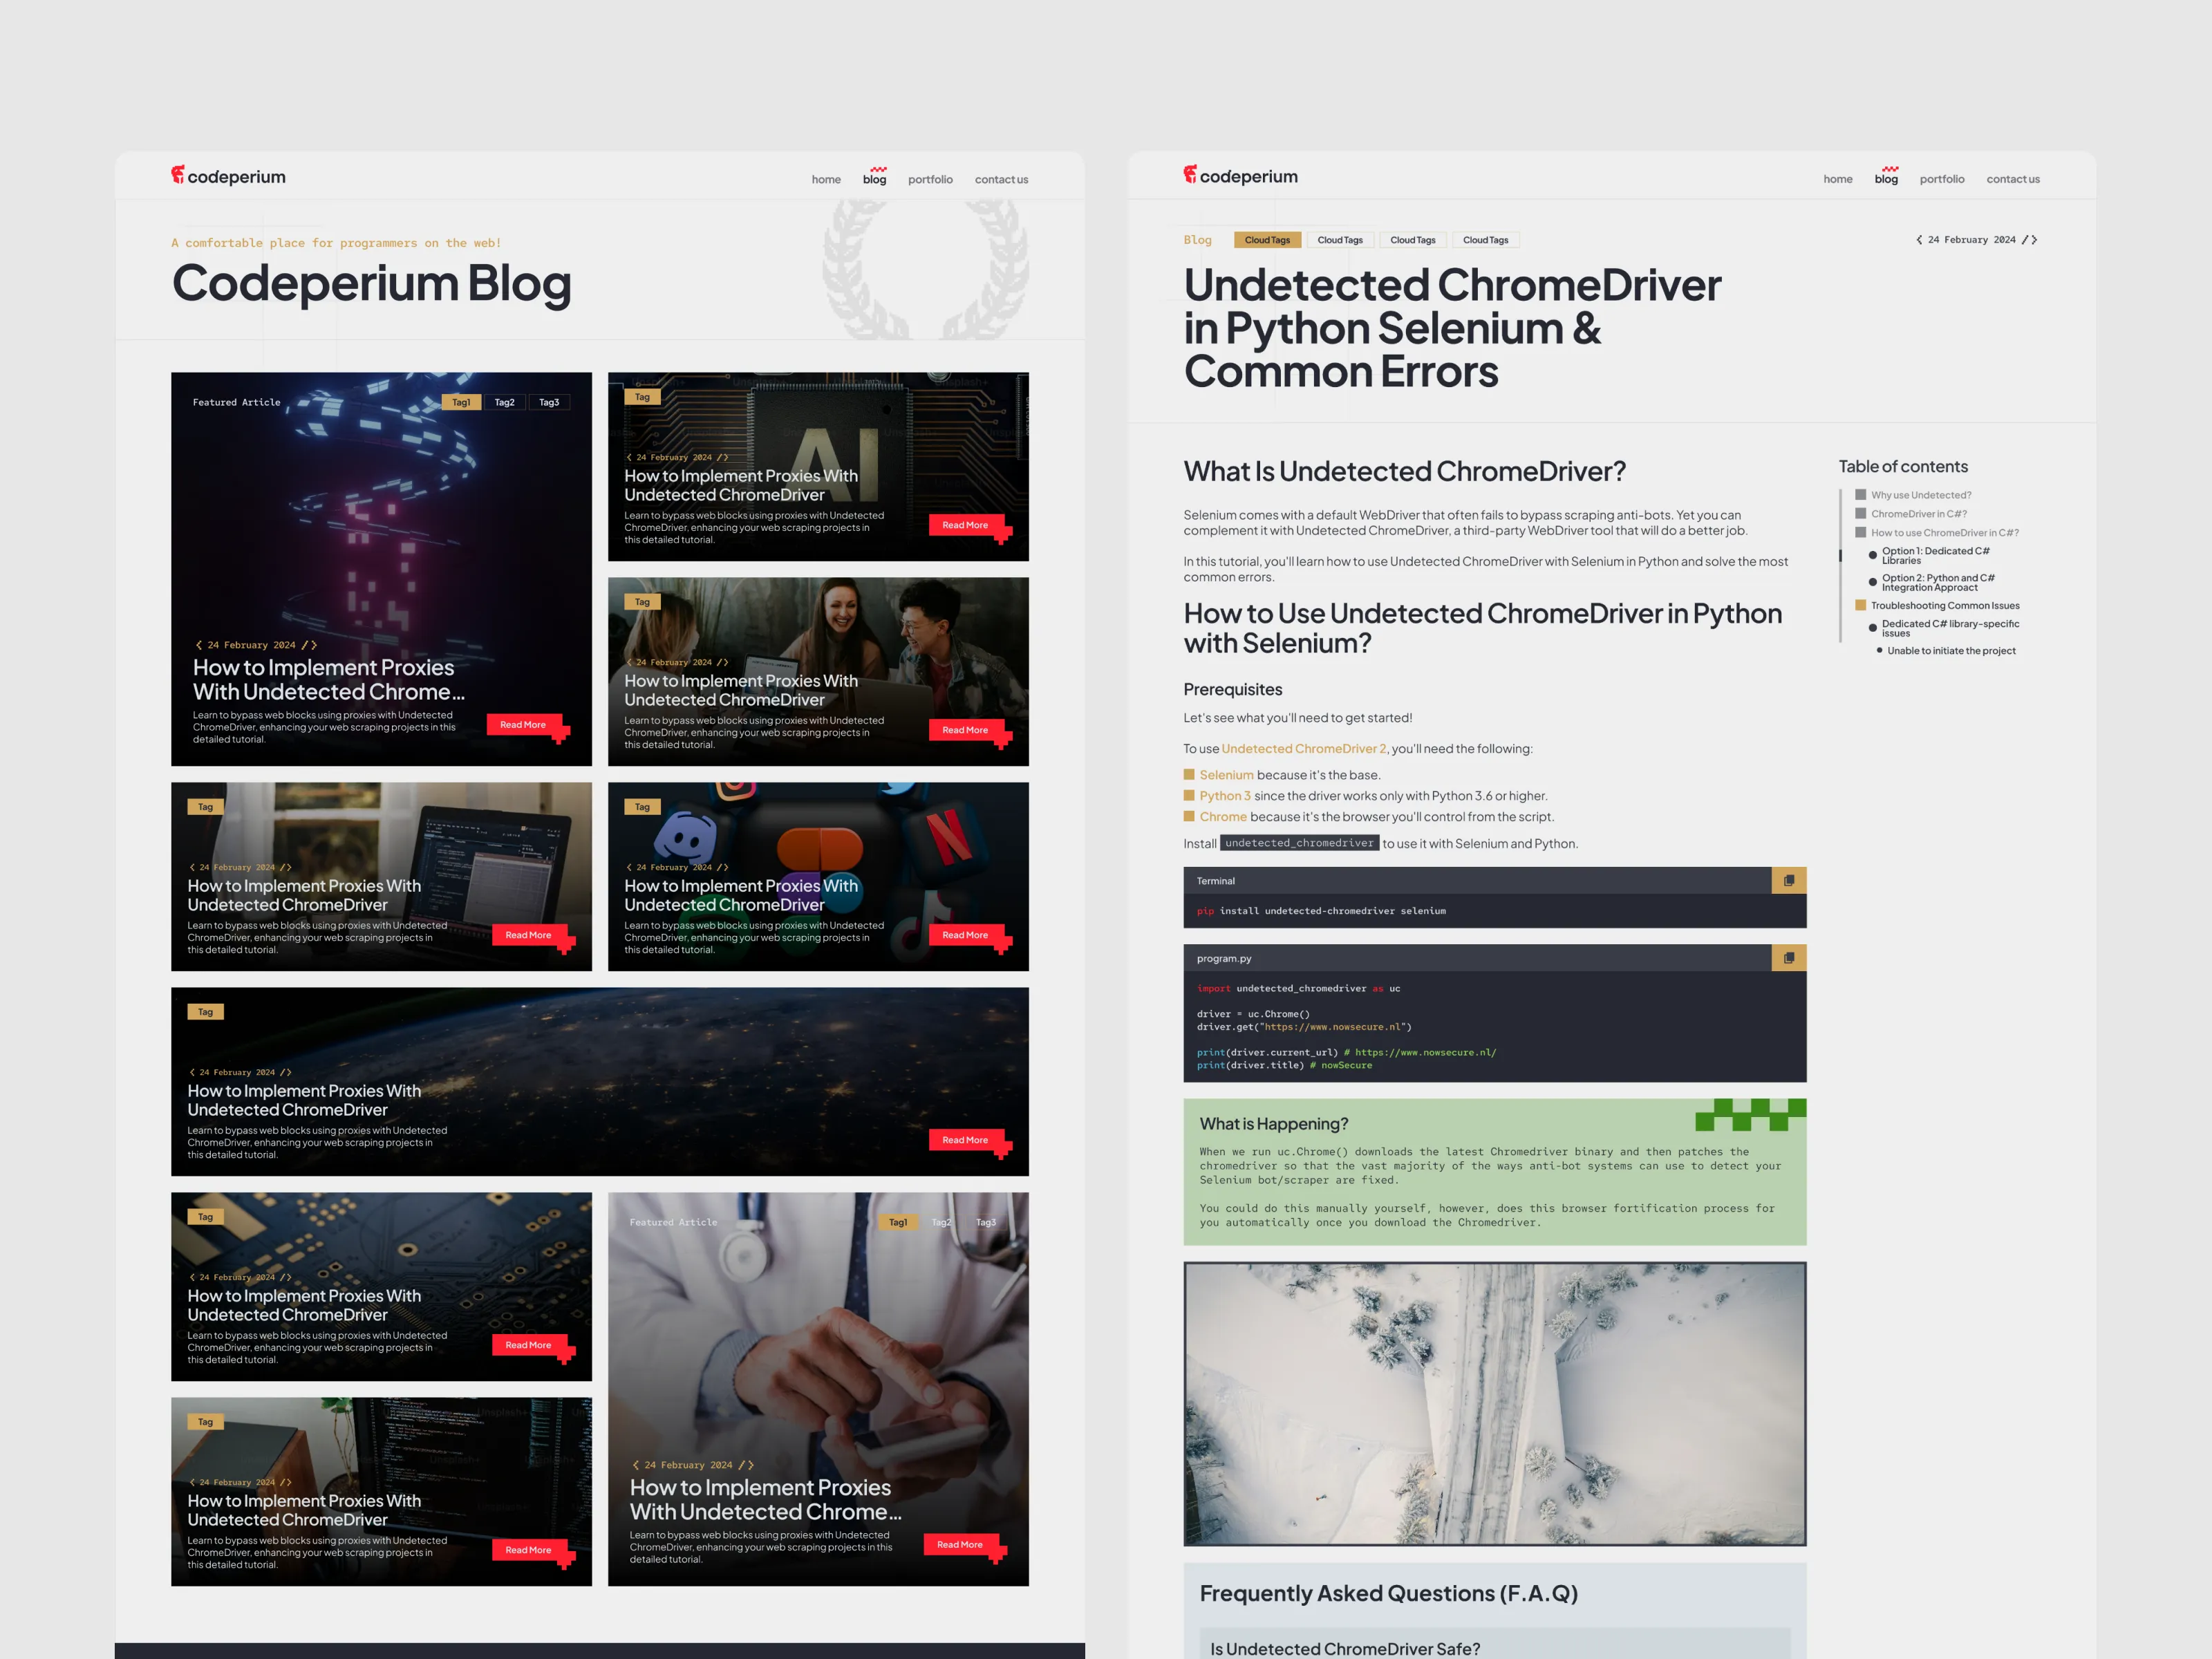Copy the program.py code block

click(x=1788, y=958)
